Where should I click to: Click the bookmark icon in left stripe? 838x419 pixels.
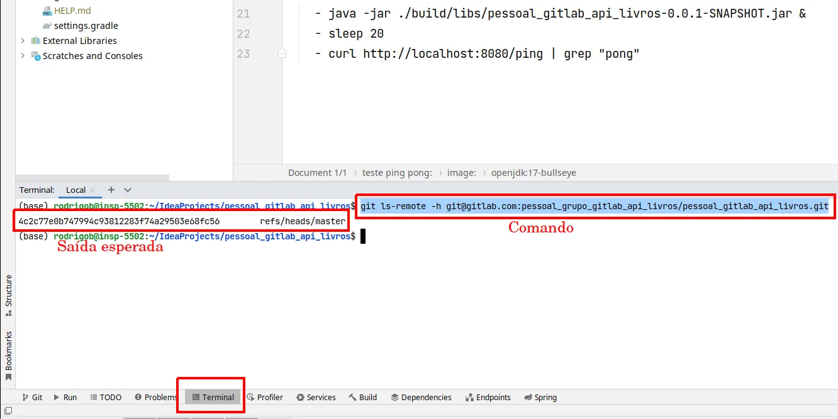pyautogui.click(x=8, y=378)
